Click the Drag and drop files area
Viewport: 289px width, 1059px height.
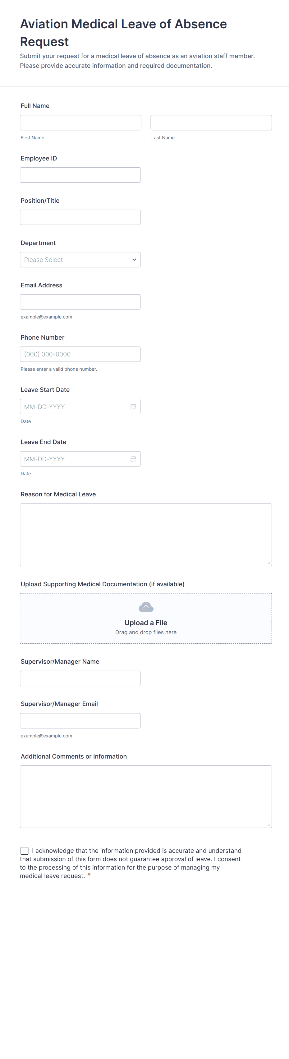(x=146, y=633)
